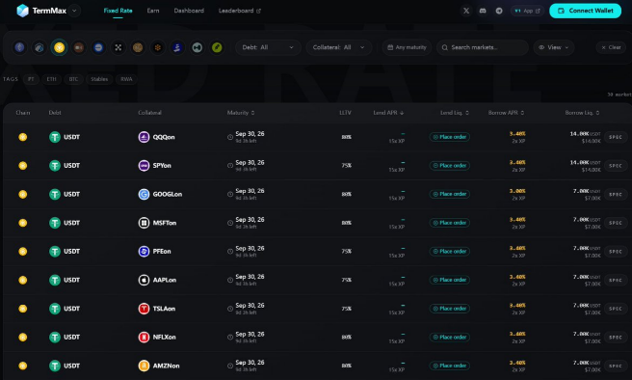Open the Any maturity date picker
Image resolution: width=632 pixels, height=380 pixels.
[x=407, y=47]
